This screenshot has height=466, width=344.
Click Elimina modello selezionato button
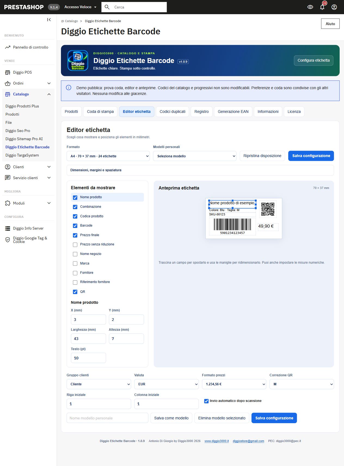[x=222, y=418]
